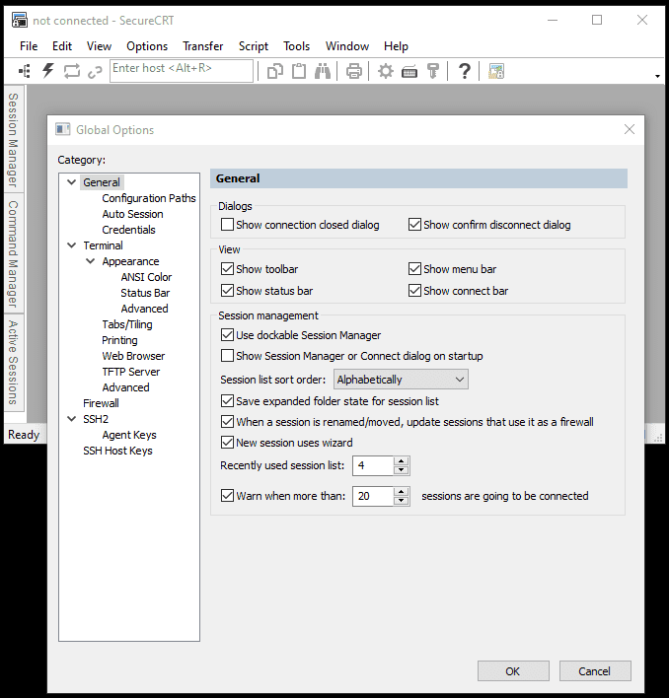Open the Transfer menu

(x=202, y=46)
